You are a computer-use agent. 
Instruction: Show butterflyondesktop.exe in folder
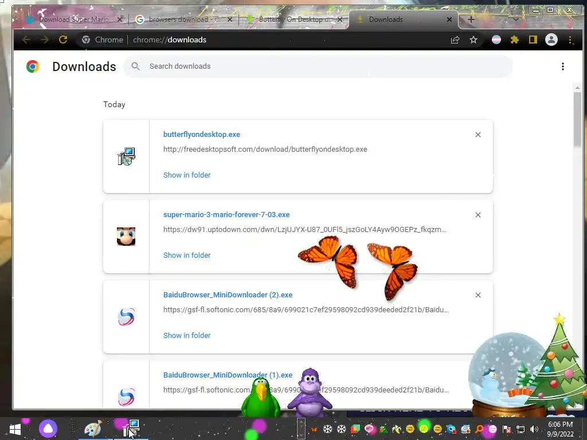187,175
